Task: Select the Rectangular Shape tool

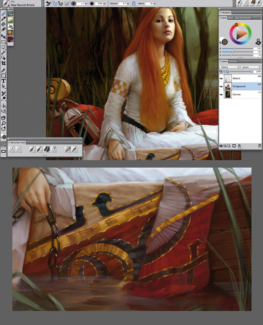Action: [x=3, y=75]
